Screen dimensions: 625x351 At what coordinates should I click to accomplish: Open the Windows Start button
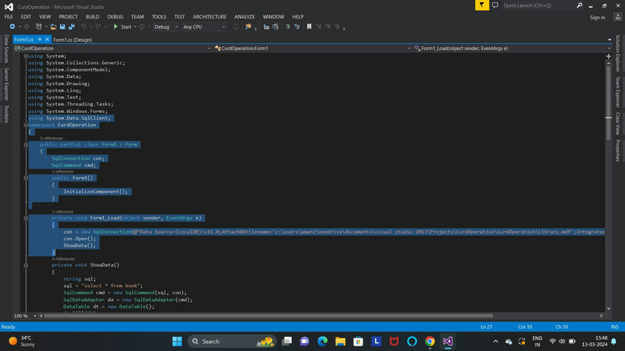click(x=177, y=341)
